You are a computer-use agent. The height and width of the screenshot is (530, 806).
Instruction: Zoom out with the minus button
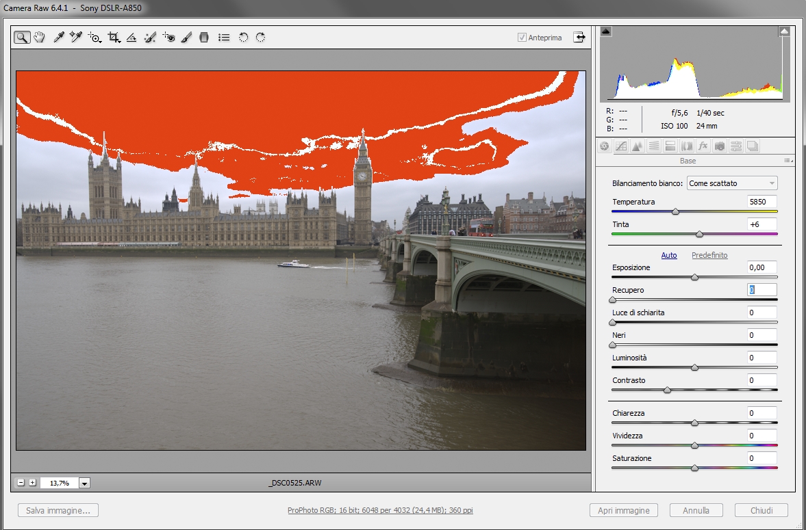point(21,483)
